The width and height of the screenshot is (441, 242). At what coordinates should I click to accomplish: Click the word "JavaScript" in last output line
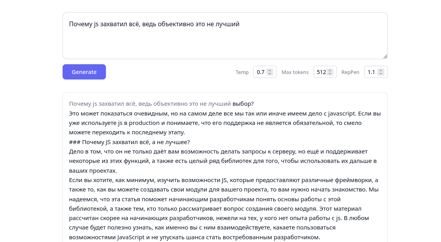131,237
